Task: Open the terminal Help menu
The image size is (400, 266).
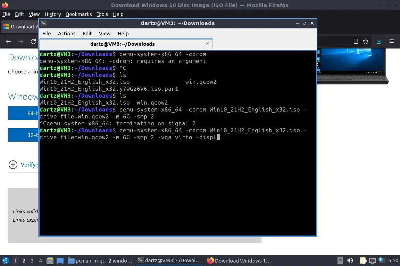Action: (x=123, y=34)
